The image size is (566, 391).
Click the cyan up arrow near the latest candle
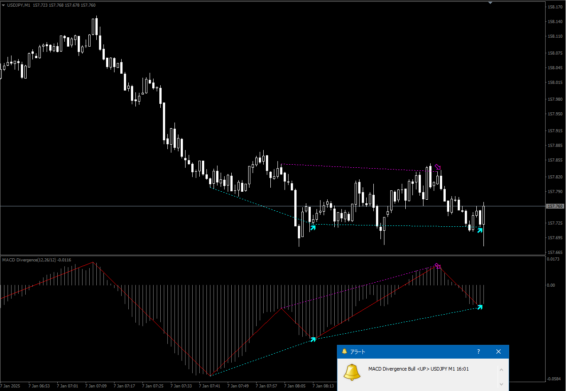[x=480, y=230]
